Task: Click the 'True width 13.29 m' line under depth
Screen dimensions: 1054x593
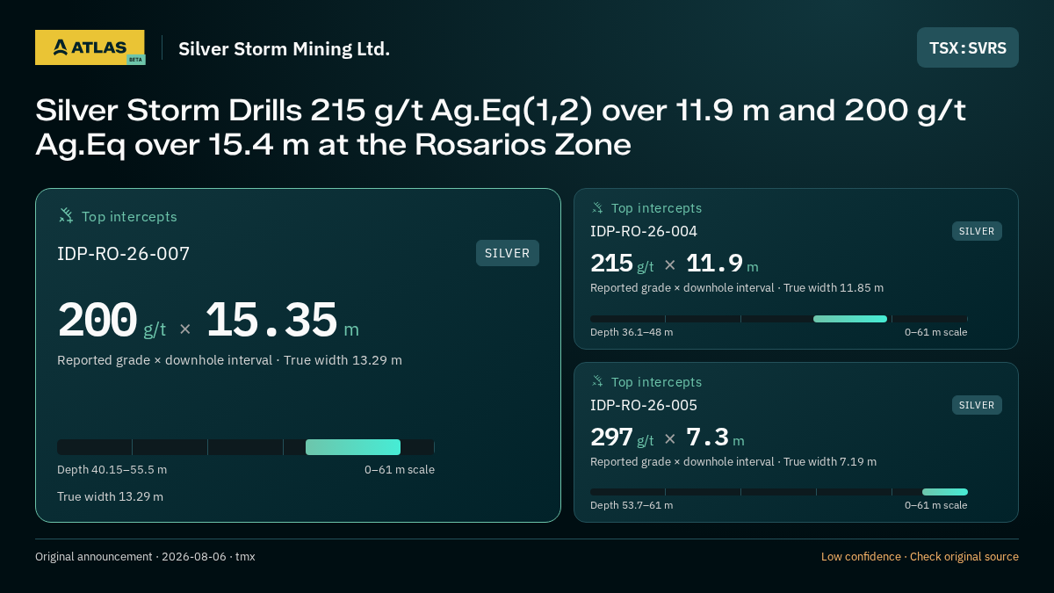Action: point(110,496)
